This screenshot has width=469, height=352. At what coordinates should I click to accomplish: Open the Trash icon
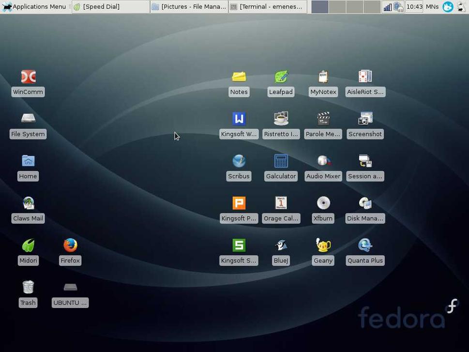point(28,287)
